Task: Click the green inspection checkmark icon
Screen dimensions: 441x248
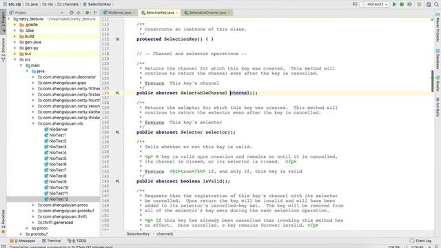Action: point(432,19)
